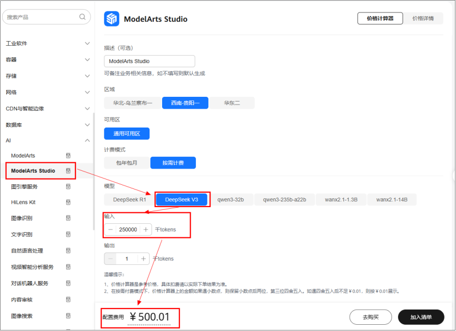This screenshot has height=331, width=456.
Task: Click the 加入清单 button
Action: (421, 317)
